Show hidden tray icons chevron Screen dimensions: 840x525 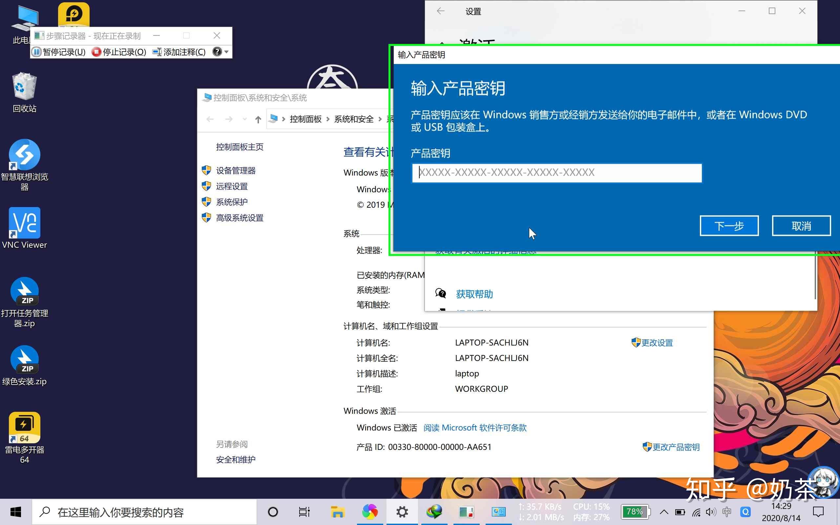(x=664, y=512)
